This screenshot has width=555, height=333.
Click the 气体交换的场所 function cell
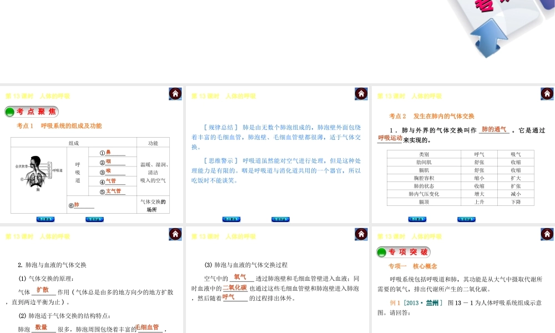click(x=153, y=205)
